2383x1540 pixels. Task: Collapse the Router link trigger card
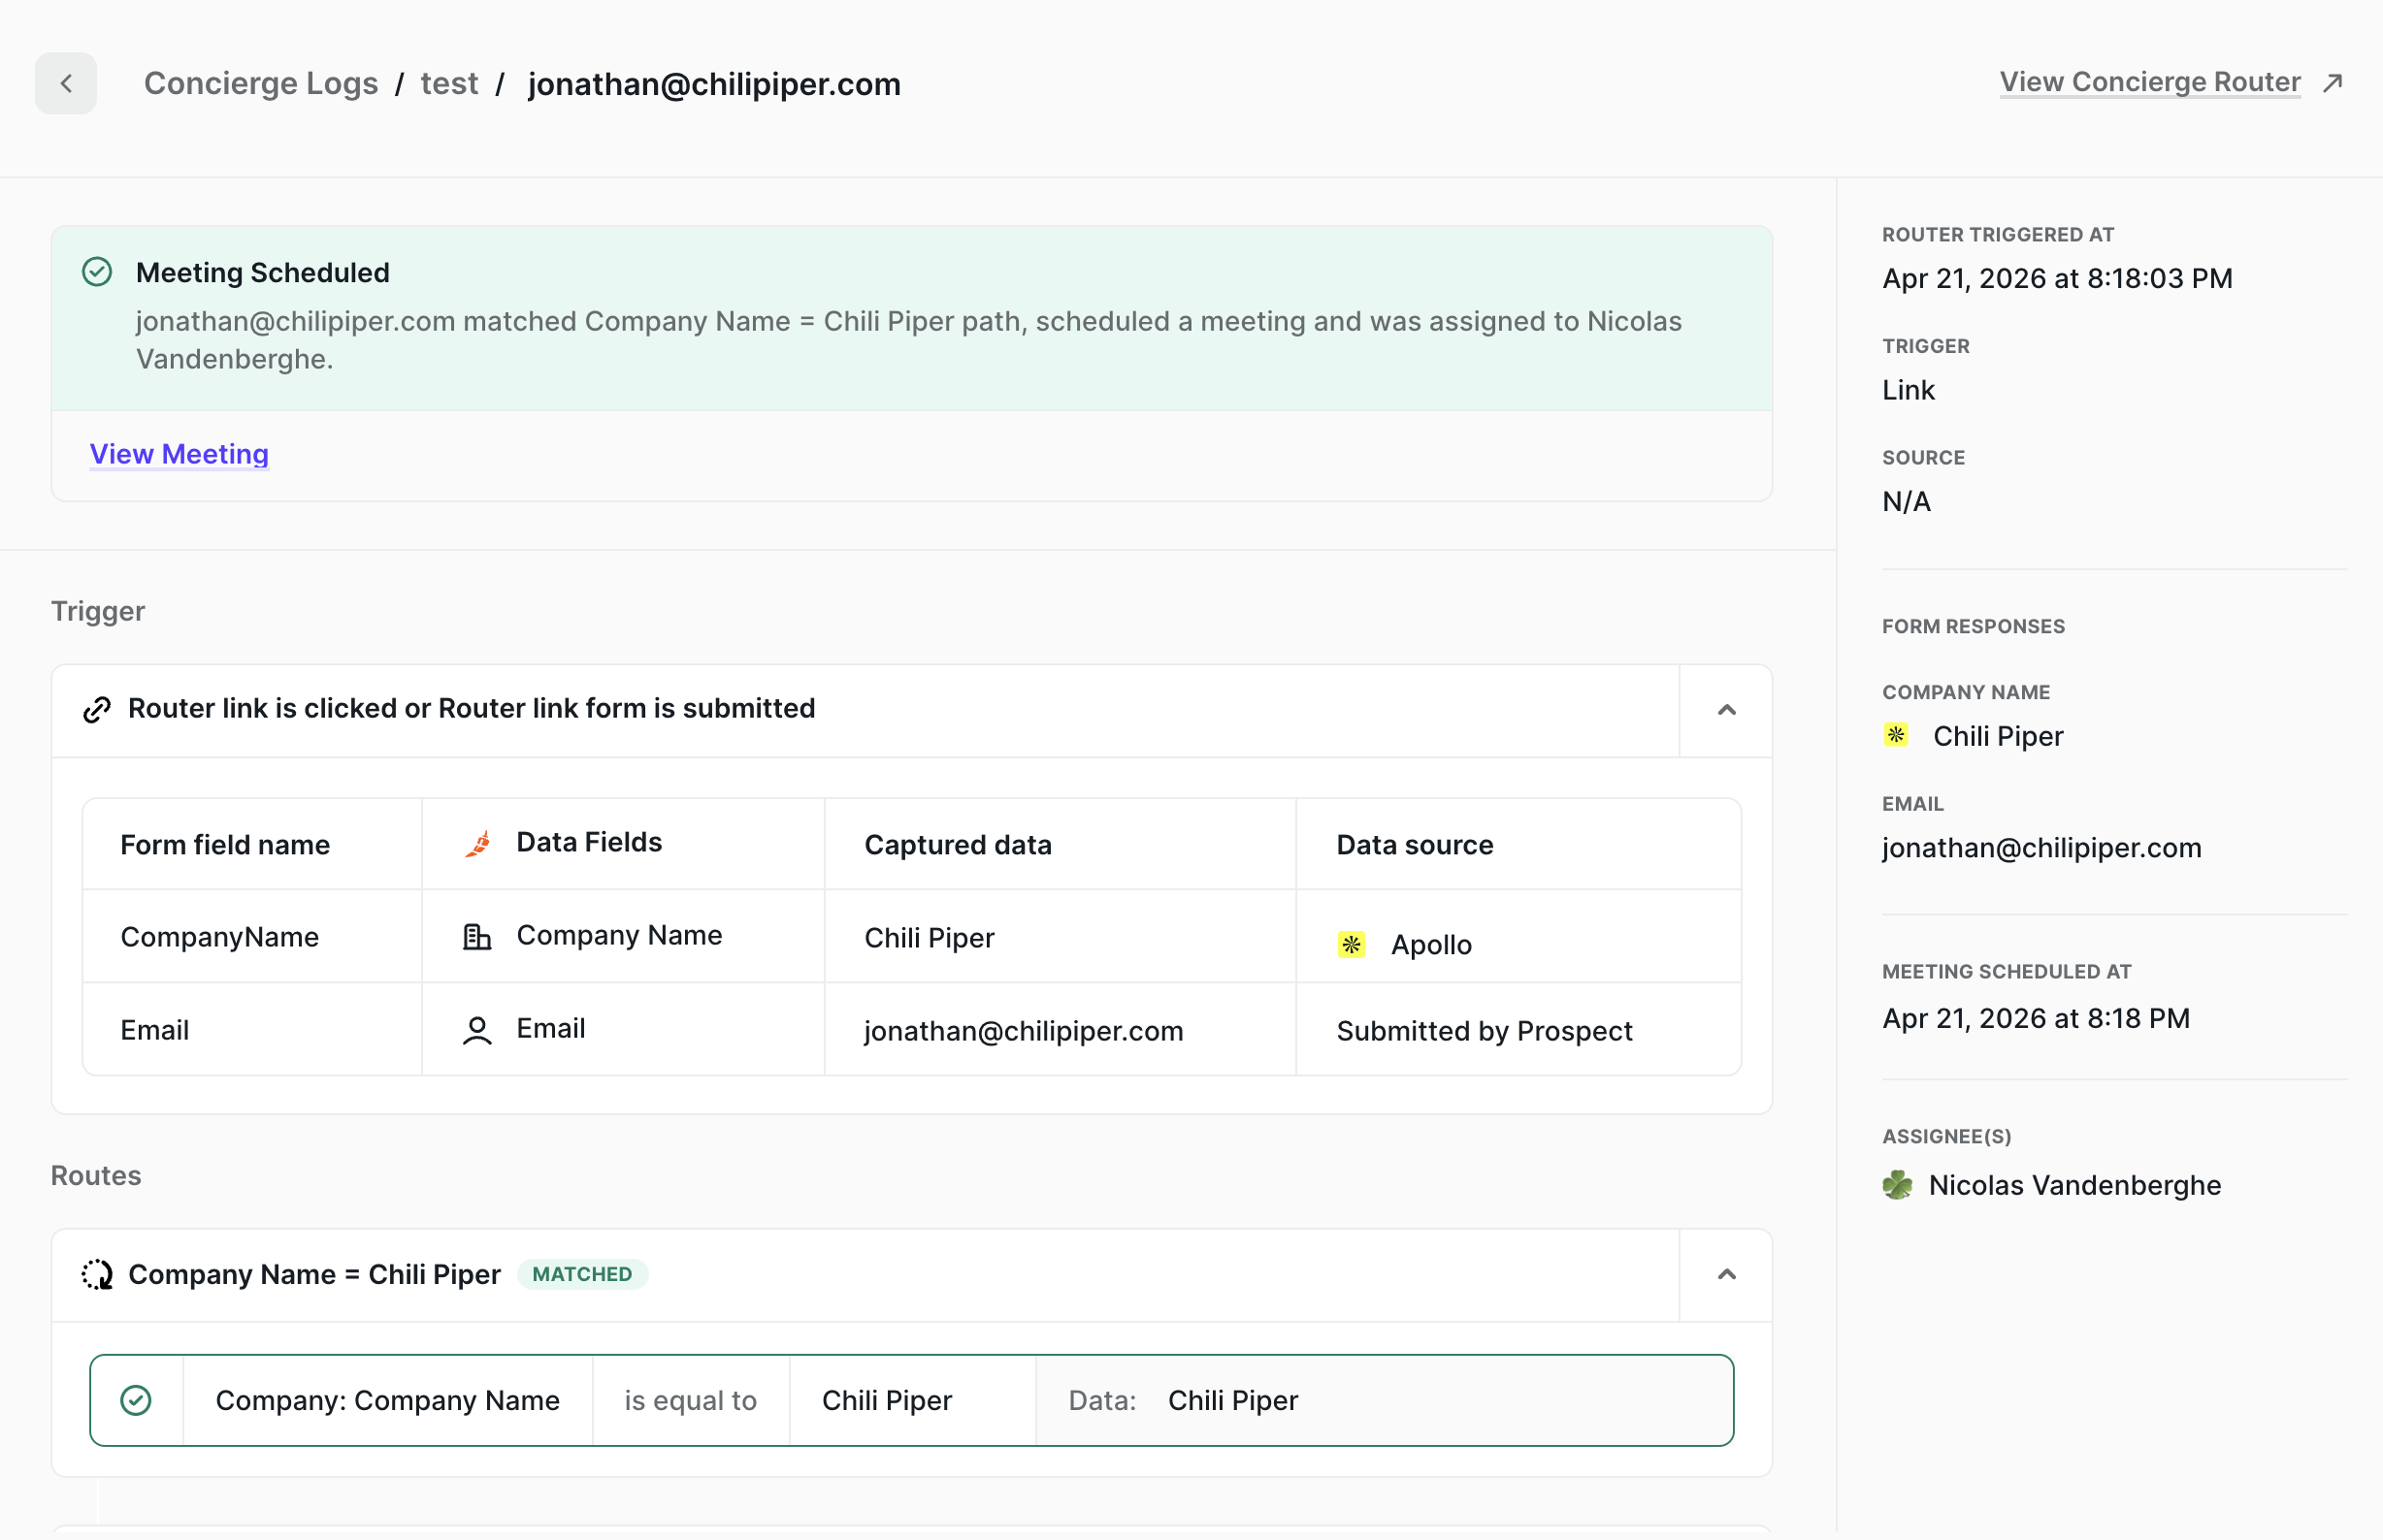coord(1726,710)
